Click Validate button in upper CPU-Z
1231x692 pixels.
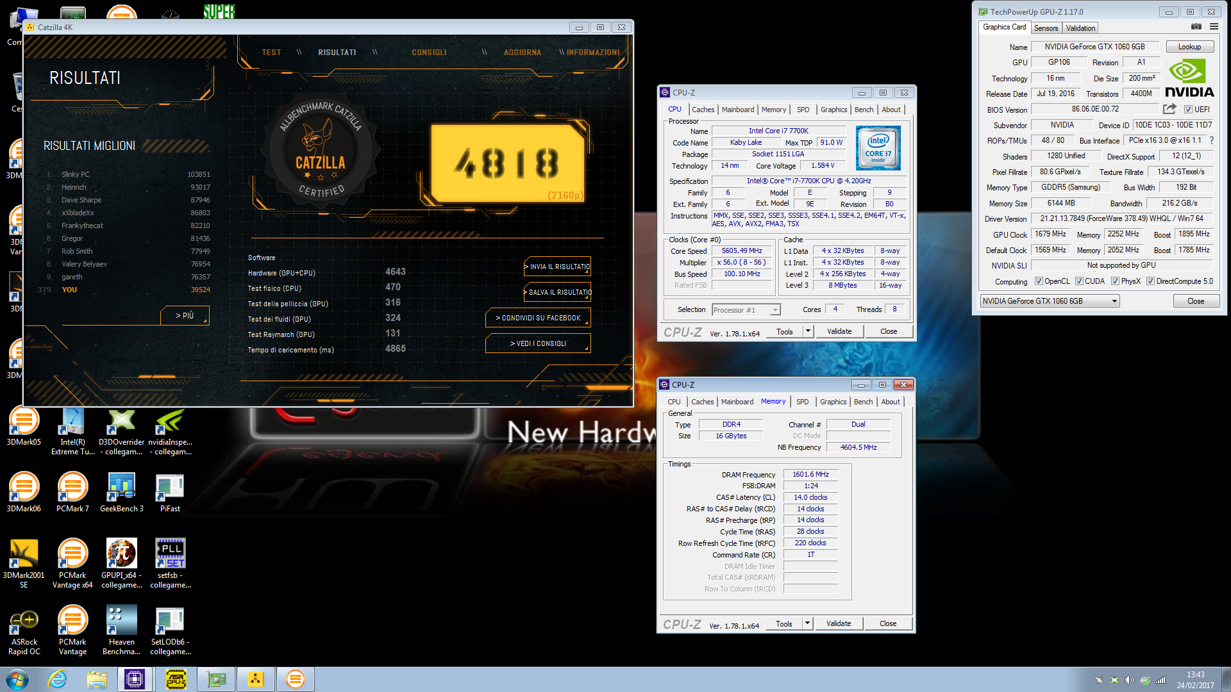(x=839, y=331)
